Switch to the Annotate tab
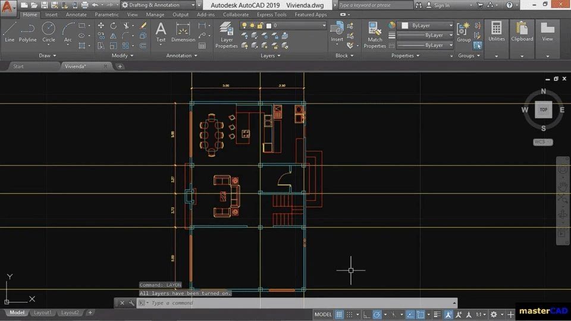Screen dimensions: 571x321 coord(76,14)
